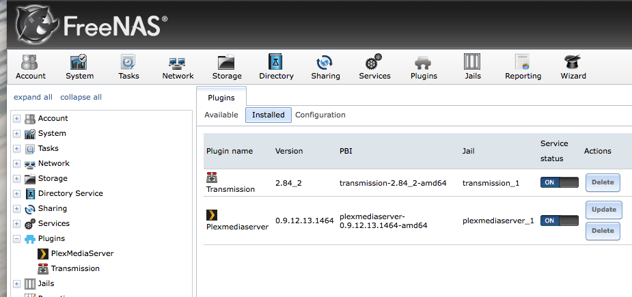This screenshot has width=632, height=297.
Task: Select PlexMediaServer icon in sidebar tree
Action: pyautogui.click(x=43, y=253)
